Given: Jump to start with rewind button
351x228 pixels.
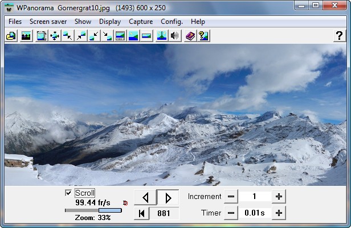Looking at the screenshot, I should coord(141,213).
